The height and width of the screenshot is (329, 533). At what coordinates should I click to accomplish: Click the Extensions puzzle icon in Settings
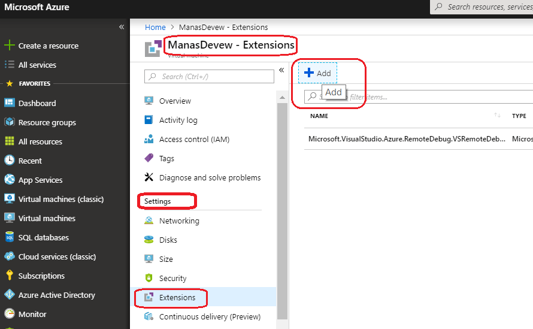pyautogui.click(x=149, y=297)
